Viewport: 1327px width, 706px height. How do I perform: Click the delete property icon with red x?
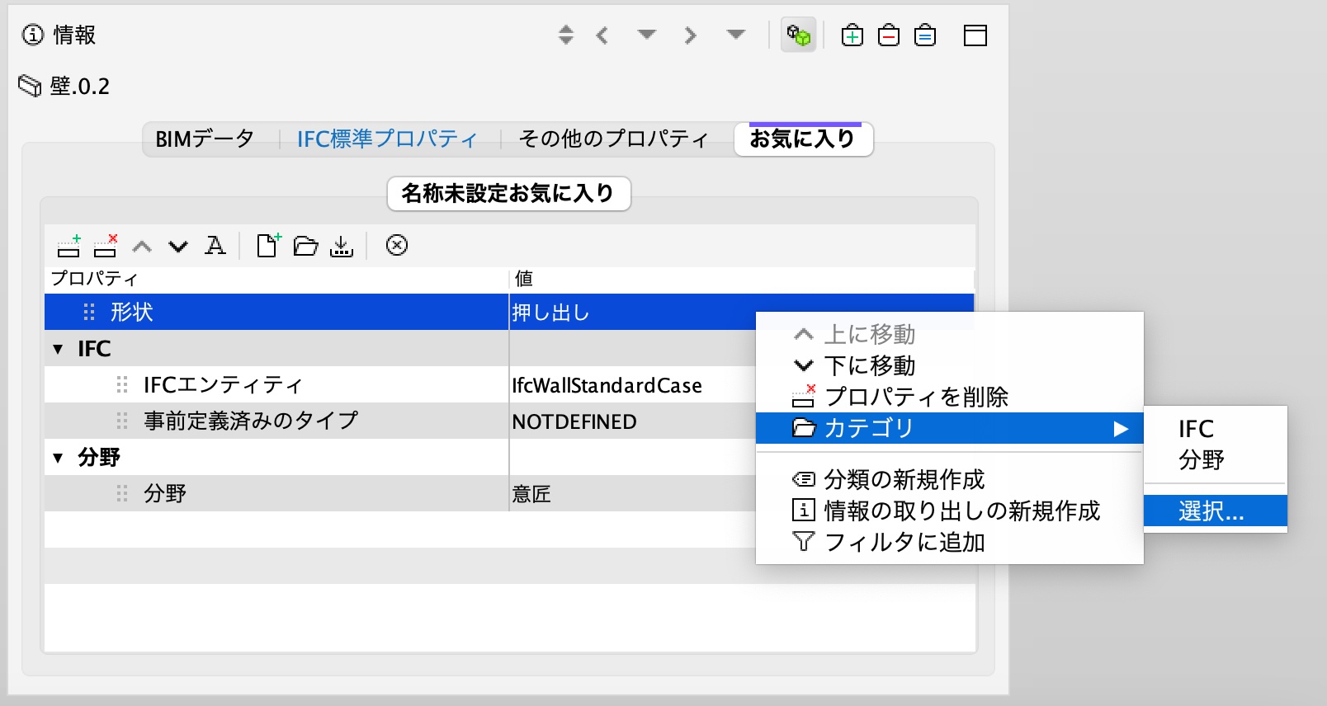(106, 246)
